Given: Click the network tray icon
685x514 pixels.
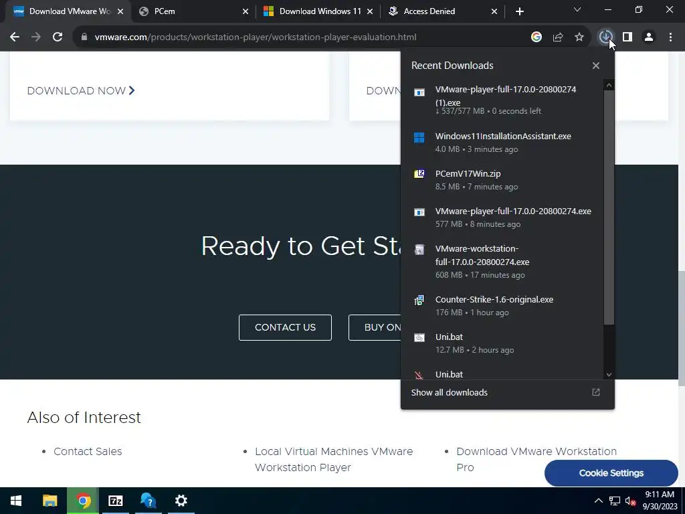Looking at the screenshot, I should click(615, 501).
